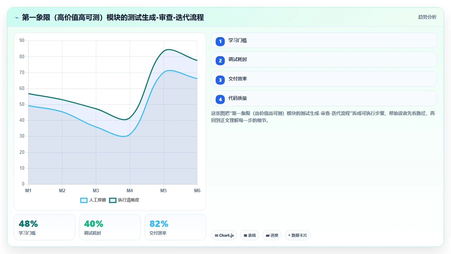Click the M5 x-axis label
This screenshot has width=451, height=254.
[x=163, y=191]
